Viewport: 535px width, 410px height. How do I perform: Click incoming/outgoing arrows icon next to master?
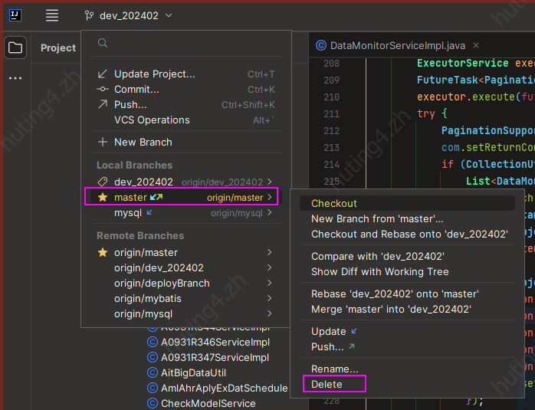[156, 197]
